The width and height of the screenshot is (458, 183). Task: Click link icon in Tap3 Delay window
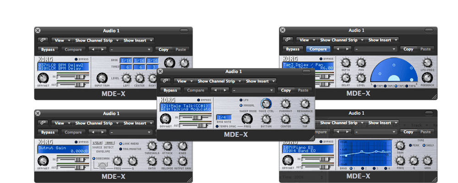pos(288,40)
